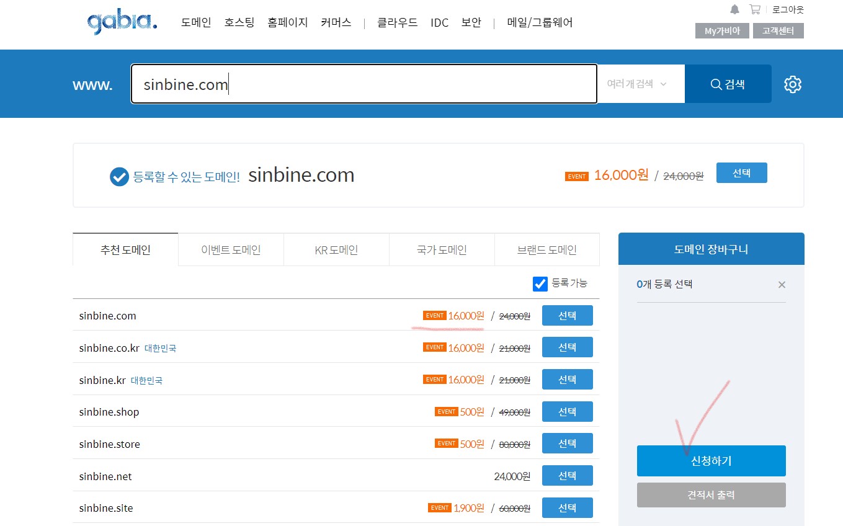The height and width of the screenshot is (526, 843).
Task: Open the 호스팅 menu
Action: pyautogui.click(x=239, y=23)
